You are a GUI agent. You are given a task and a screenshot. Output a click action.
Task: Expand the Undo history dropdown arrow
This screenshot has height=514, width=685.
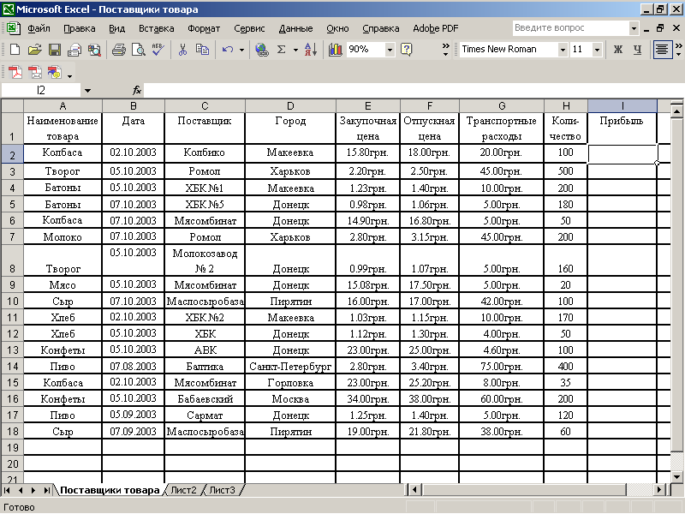(241, 50)
